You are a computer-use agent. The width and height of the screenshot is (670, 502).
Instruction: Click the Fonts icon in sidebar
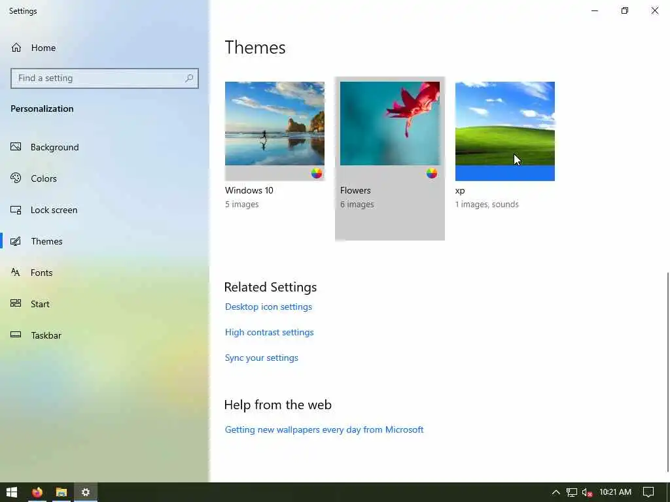tap(16, 273)
